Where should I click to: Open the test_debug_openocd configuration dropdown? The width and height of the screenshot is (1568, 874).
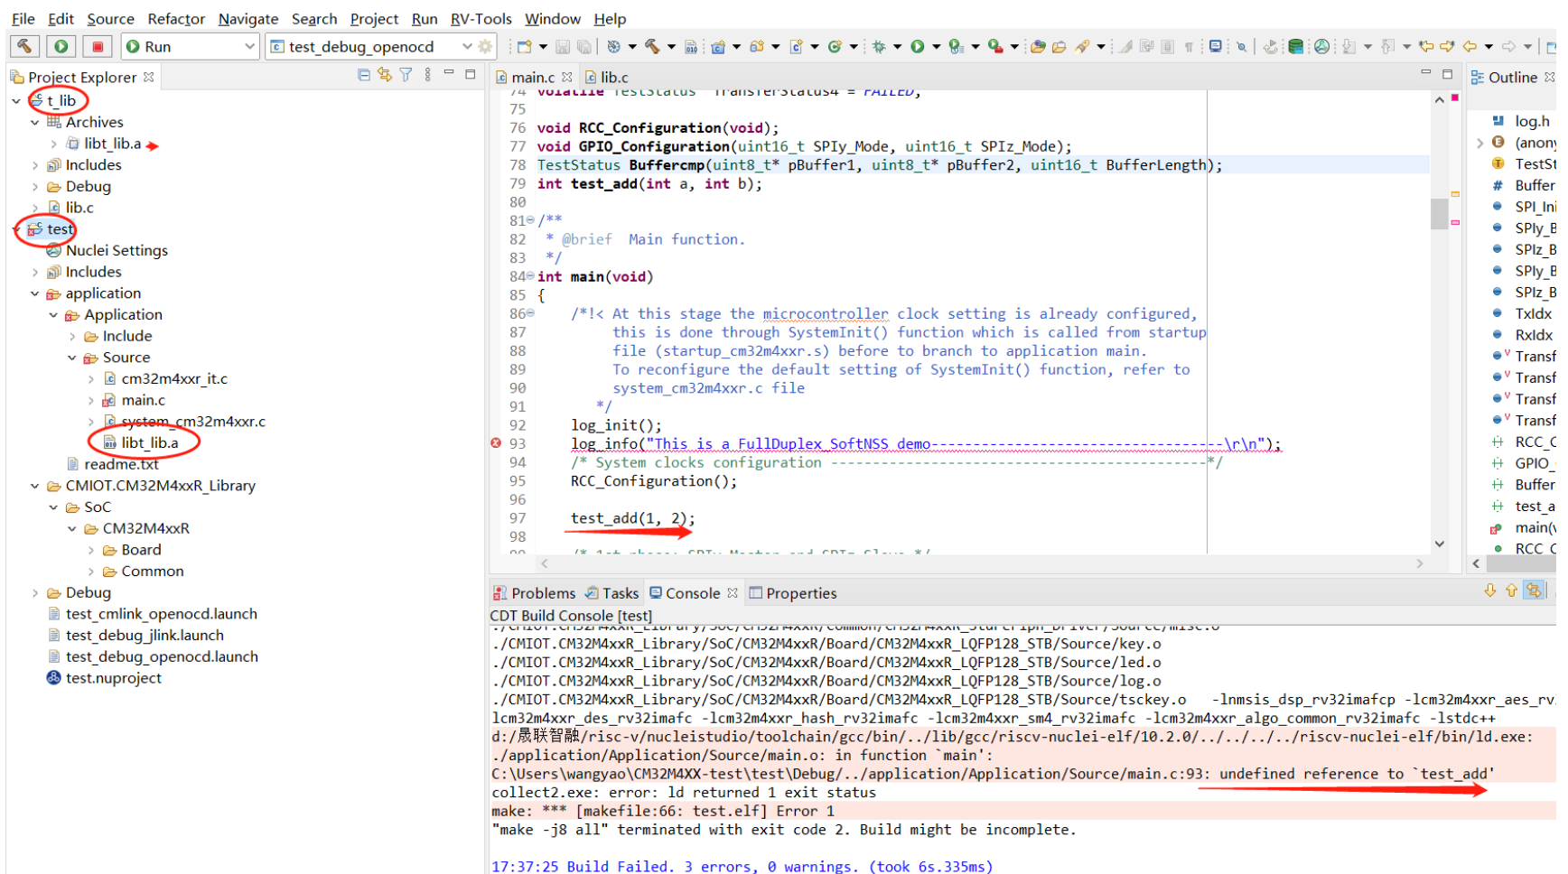(x=467, y=46)
